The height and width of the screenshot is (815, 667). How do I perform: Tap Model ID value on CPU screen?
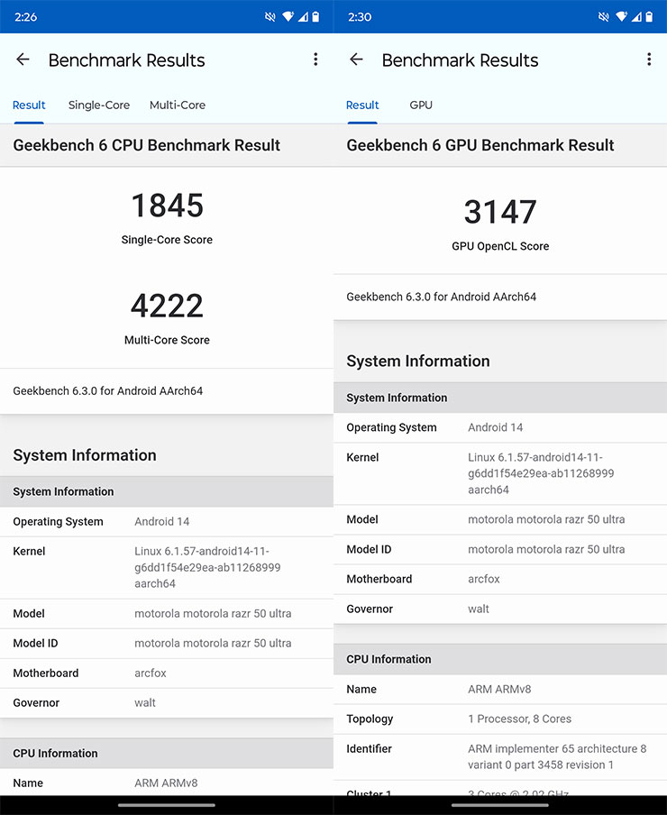[x=213, y=643]
